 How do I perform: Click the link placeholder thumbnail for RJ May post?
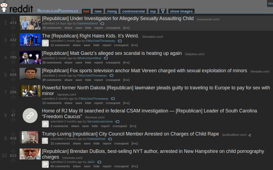(30, 115)
